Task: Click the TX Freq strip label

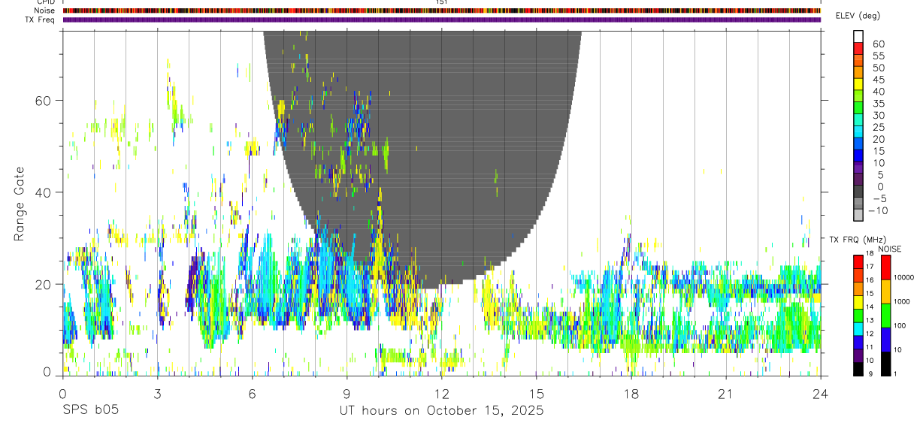Action: click(x=41, y=20)
